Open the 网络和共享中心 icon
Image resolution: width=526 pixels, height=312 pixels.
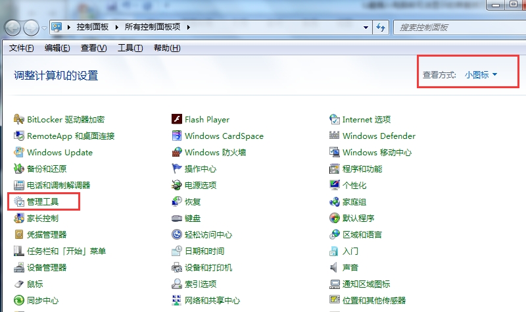pyautogui.click(x=177, y=300)
